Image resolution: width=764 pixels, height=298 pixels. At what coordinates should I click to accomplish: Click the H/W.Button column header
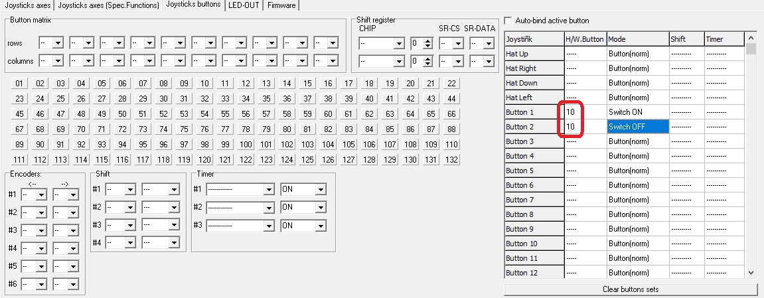(585, 39)
